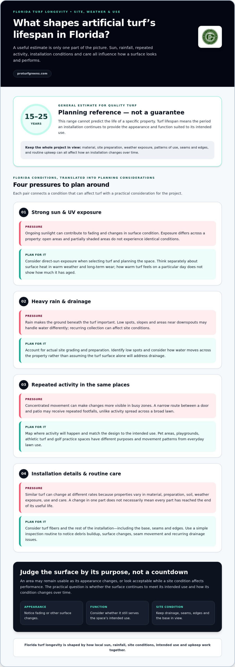
Task: Click the Planning reference — not a guarantee heading
Action: [x=121, y=112]
